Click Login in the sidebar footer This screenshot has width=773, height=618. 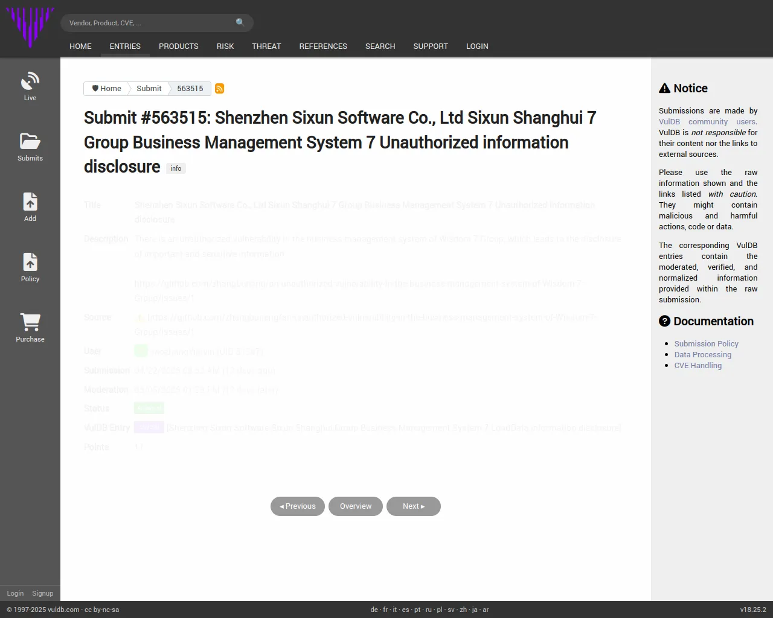[15, 593]
